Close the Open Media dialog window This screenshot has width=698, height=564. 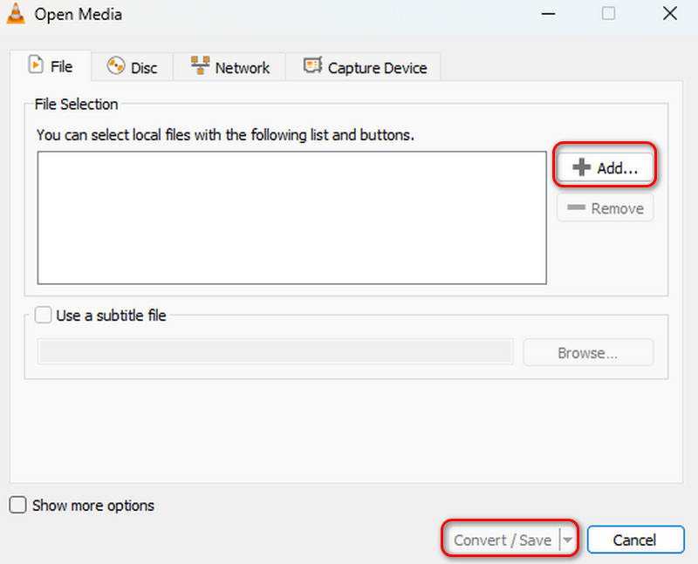(x=669, y=14)
